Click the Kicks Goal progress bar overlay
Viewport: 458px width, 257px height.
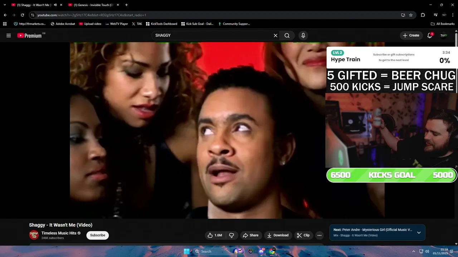pyautogui.click(x=392, y=175)
